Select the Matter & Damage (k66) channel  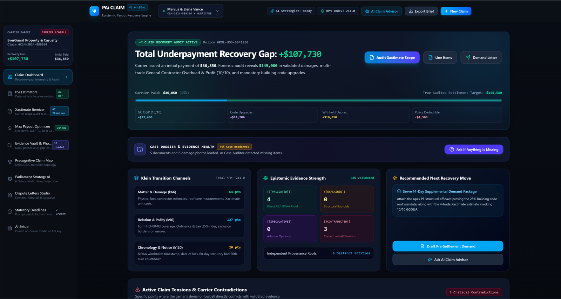click(189, 197)
